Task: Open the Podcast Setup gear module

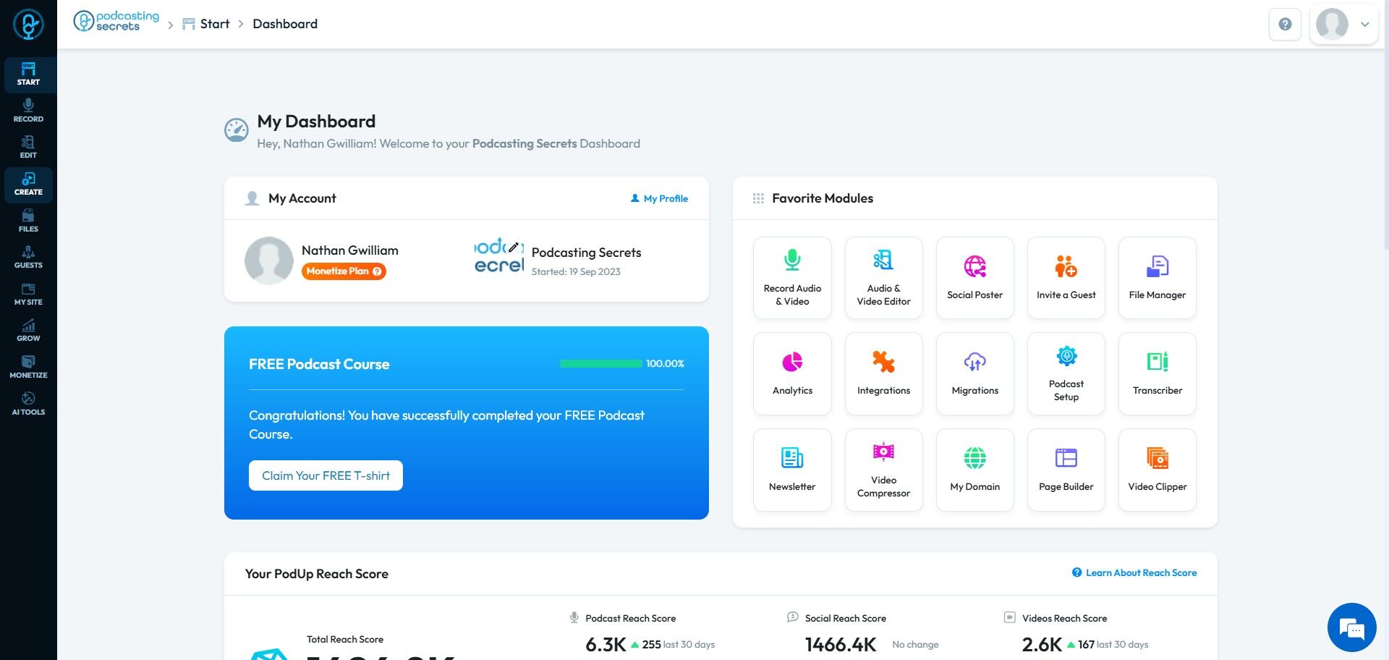Action: tap(1066, 373)
